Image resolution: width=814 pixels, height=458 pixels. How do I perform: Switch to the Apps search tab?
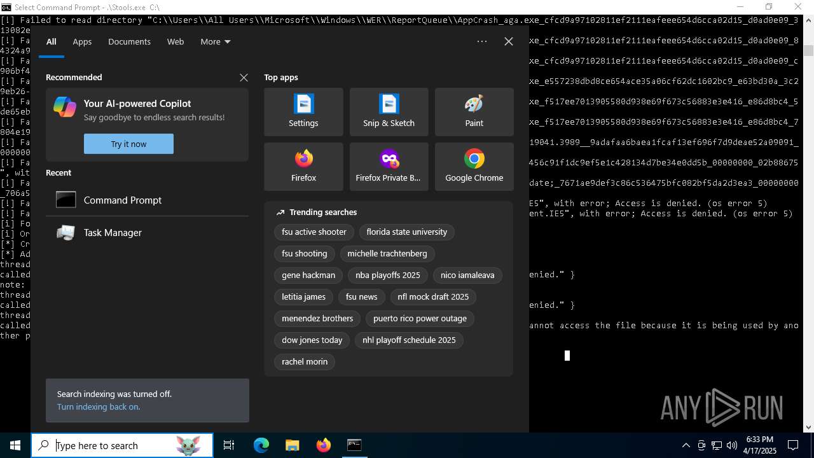(x=82, y=41)
